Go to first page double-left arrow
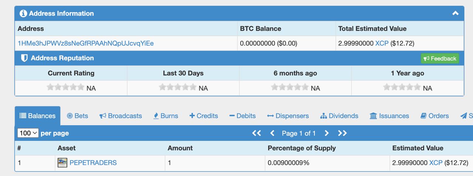Screen dimensions: 473x176 [256, 133]
